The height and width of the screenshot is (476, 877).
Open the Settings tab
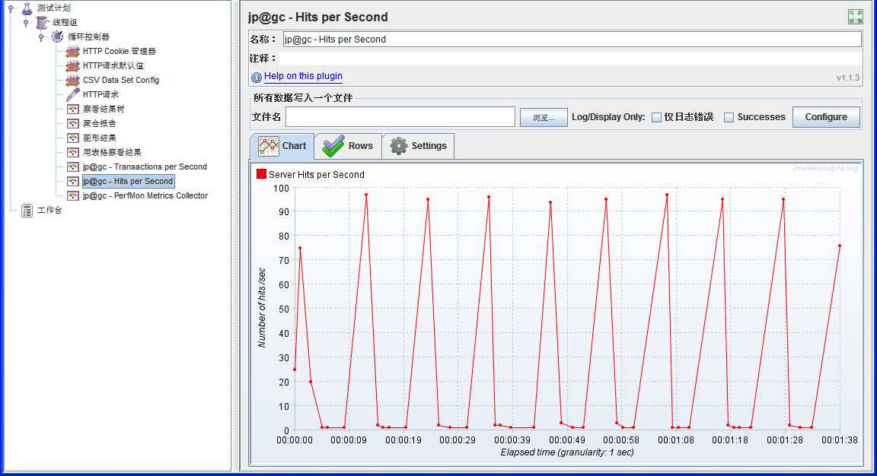[x=418, y=146]
